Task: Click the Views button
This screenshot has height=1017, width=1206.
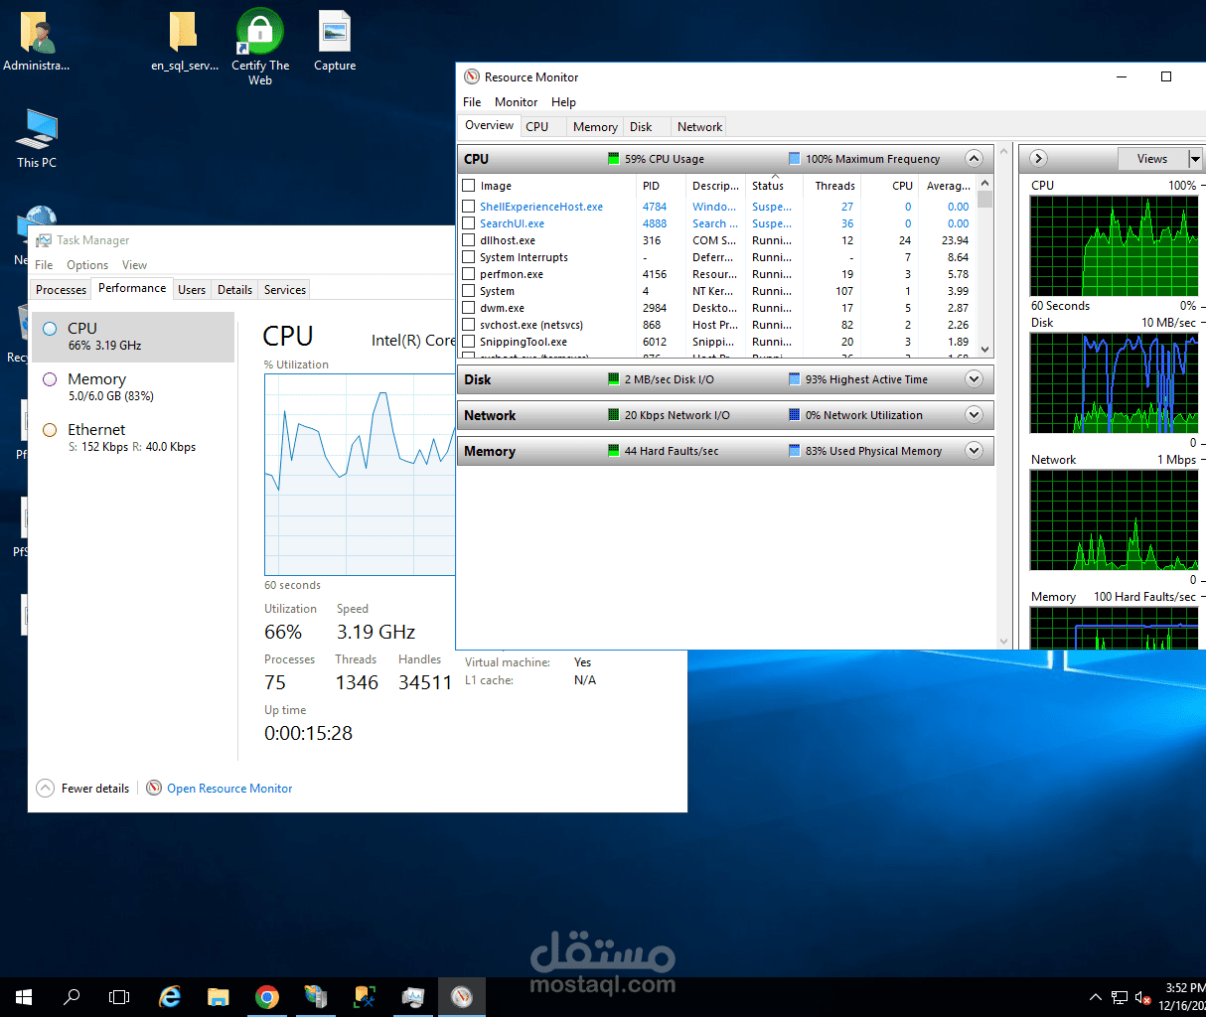Action: 1152,159
